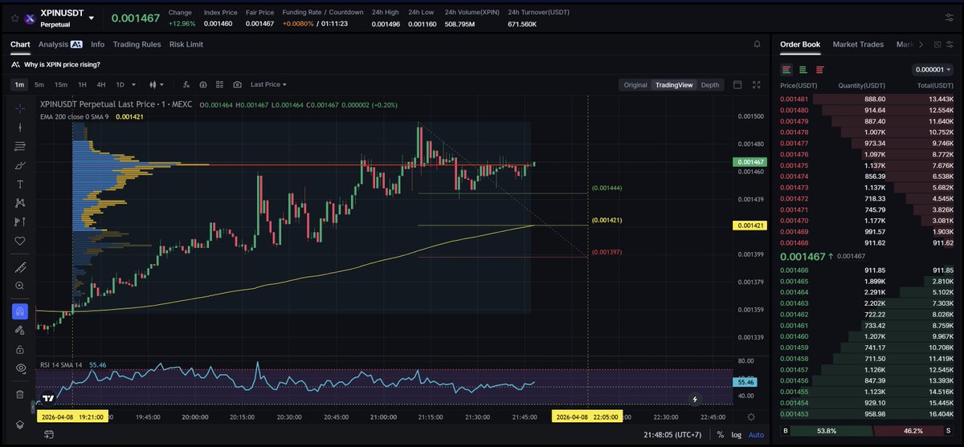Screen dimensions: 964x447
Task: Select the 1D timeframe
Action: (x=120, y=84)
